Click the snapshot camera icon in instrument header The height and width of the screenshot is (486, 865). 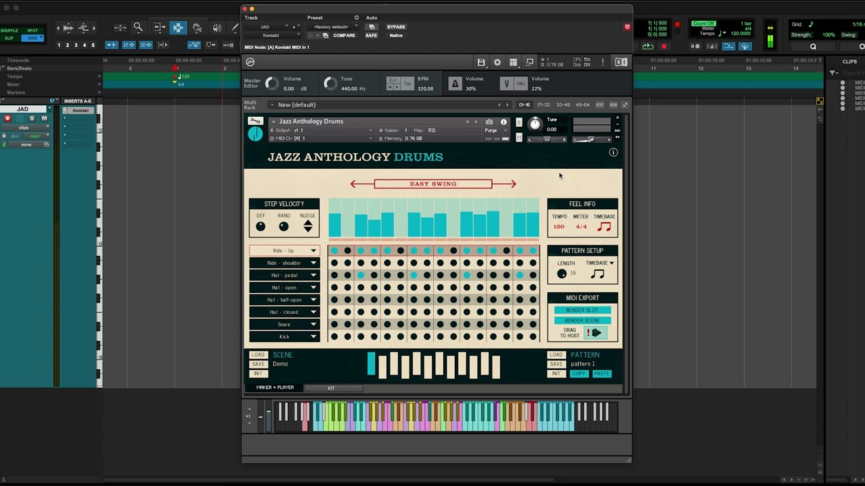[x=489, y=122]
